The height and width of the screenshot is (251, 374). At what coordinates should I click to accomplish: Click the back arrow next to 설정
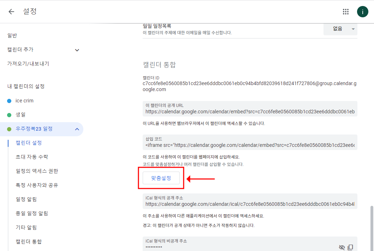point(11,12)
